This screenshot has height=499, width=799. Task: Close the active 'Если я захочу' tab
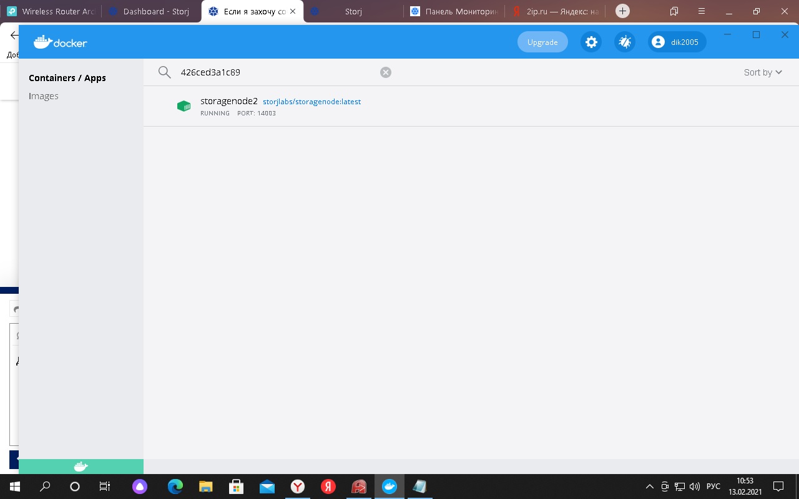click(293, 11)
